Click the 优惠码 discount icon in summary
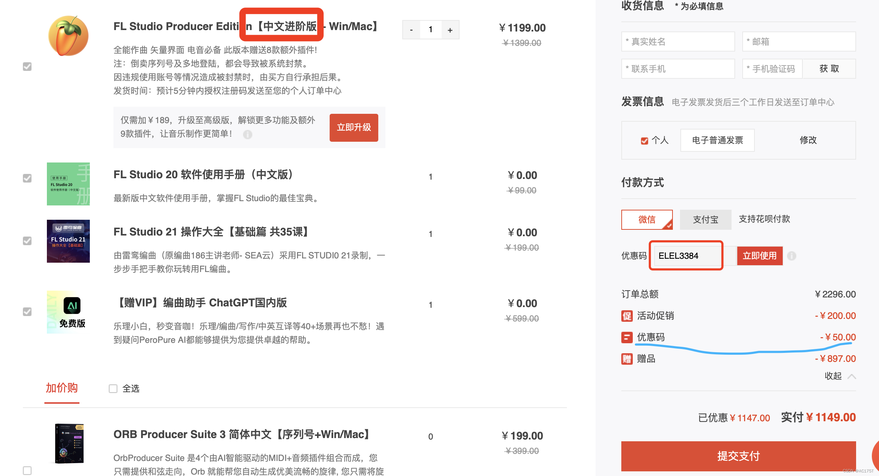The height and width of the screenshot is (476, 879). tap(627, 337)
